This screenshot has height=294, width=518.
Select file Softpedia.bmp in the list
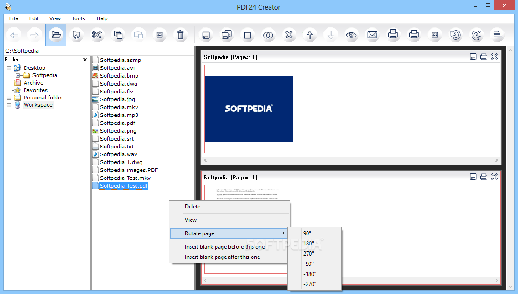pos(119,76)
